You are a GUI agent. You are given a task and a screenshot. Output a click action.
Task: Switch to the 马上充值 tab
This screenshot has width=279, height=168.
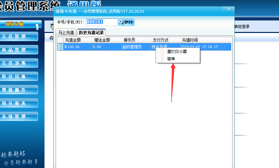(x=66, y=32)
